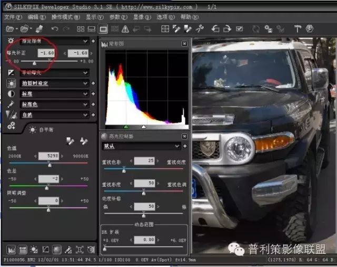This screenshot has height=267, width=337.
Task: Toggle the tone curve sub-control icon
Action: [x=46, y=250]
